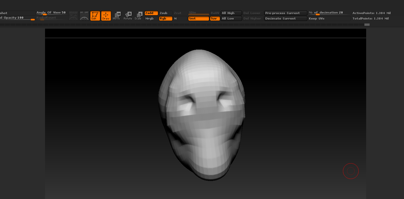Screen dimensions: 404x199
Task: Switch to the Move tool
Action: (x=116, y=16)
